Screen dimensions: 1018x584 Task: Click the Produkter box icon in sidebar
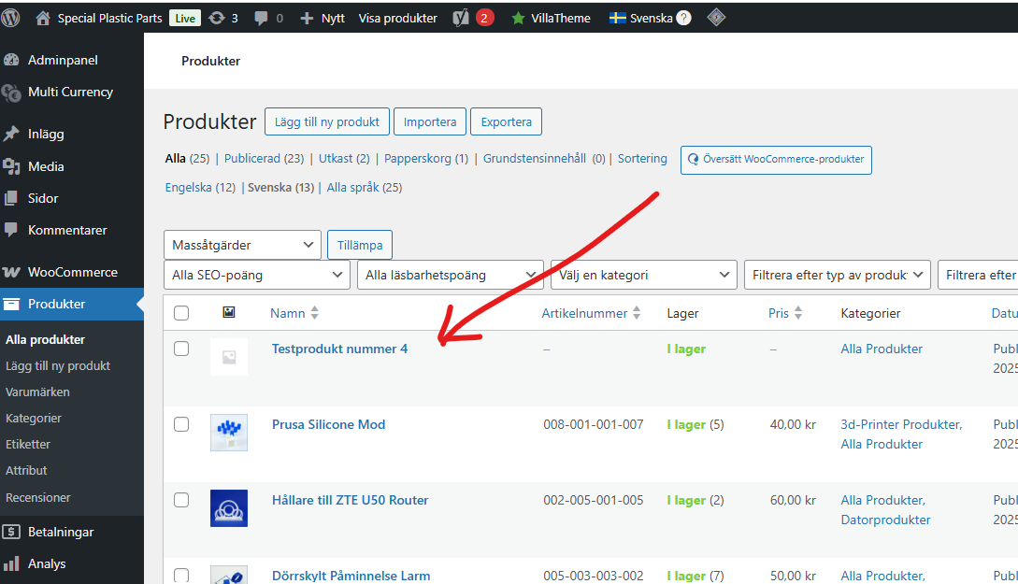click(11, 304)
